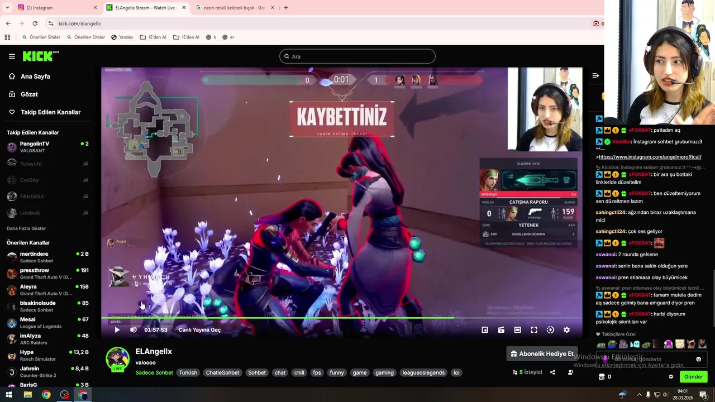Click the user report icon next to share
This screenshot has height=402, width=715.
coord(570,372)
